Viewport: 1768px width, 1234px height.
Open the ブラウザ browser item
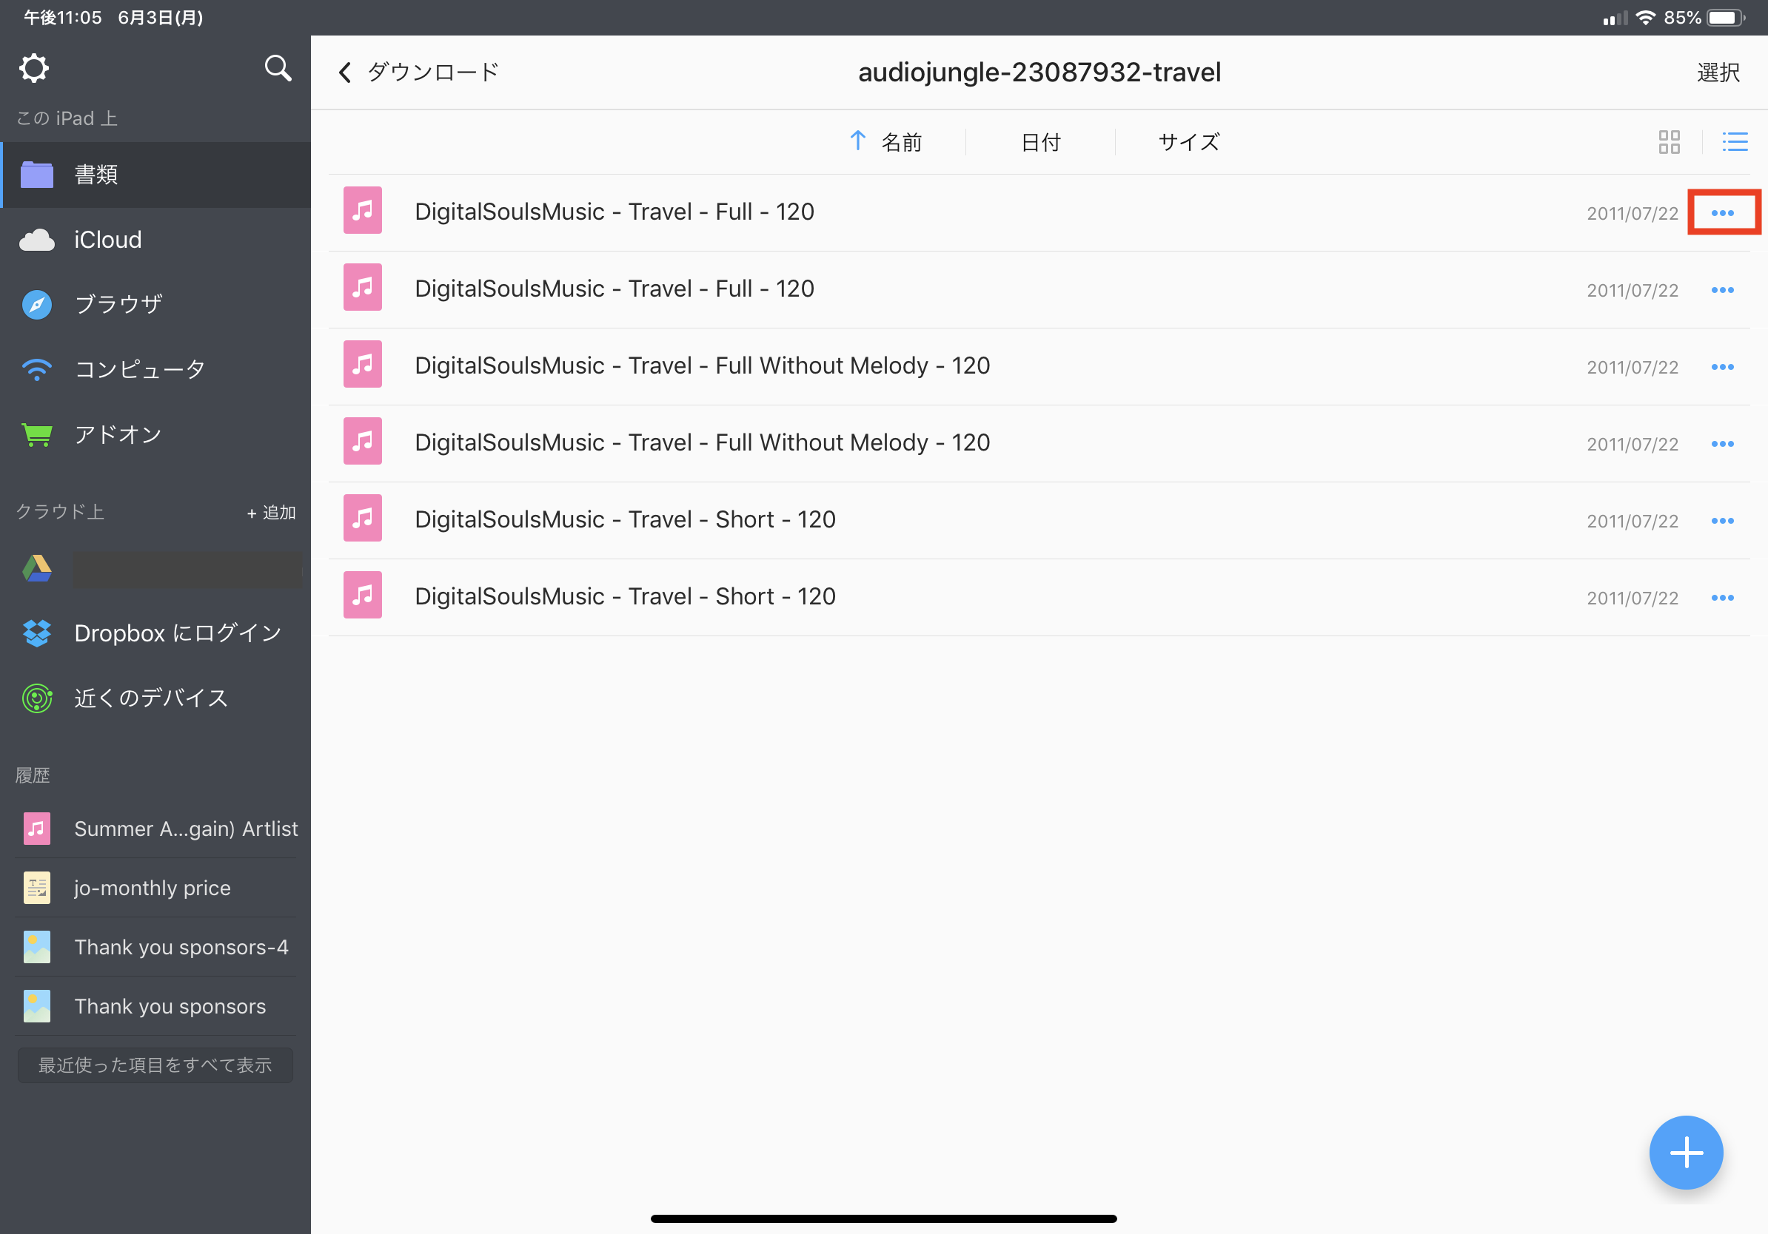click(x=118, y=304)
